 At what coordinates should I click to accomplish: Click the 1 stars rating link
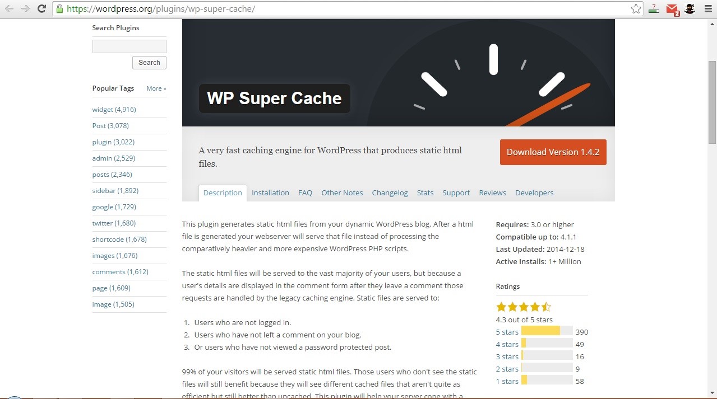tap(507, 382)
